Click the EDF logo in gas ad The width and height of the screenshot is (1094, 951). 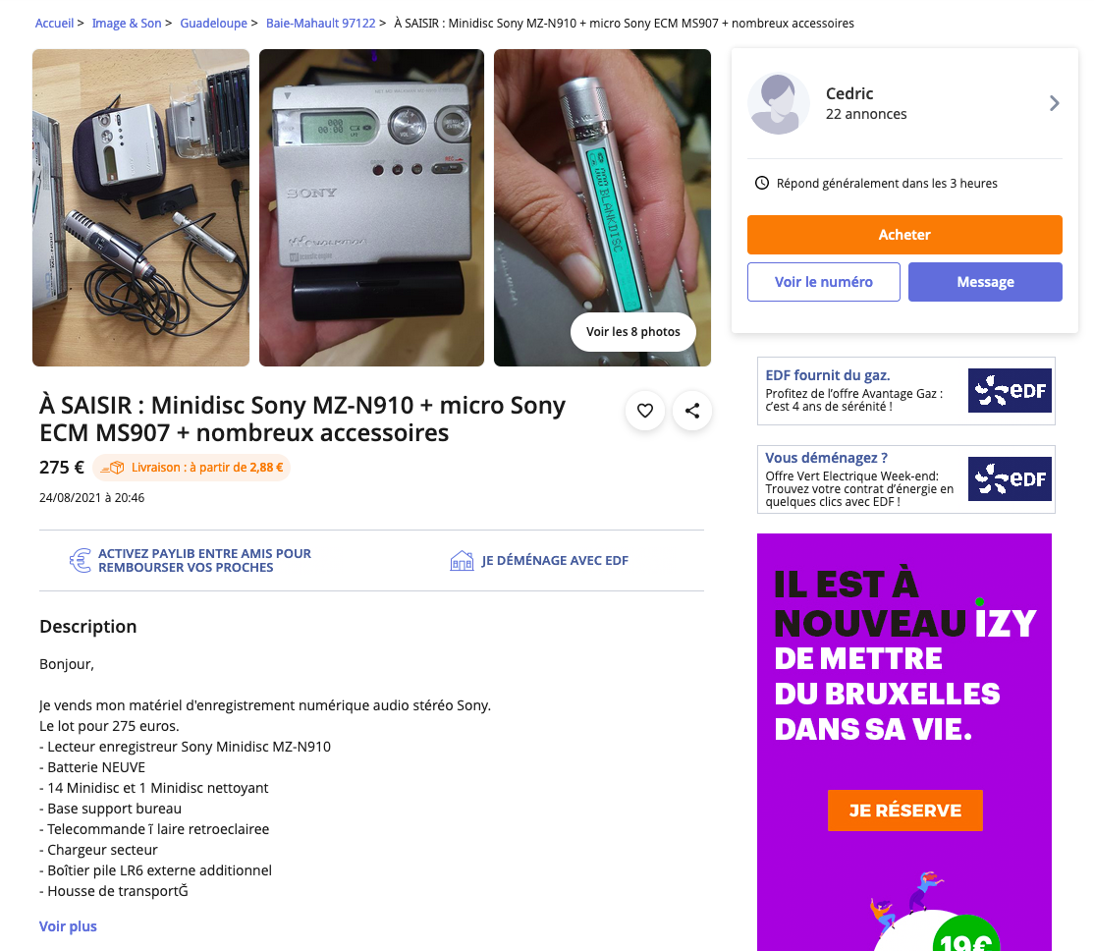click(1010, 390)
